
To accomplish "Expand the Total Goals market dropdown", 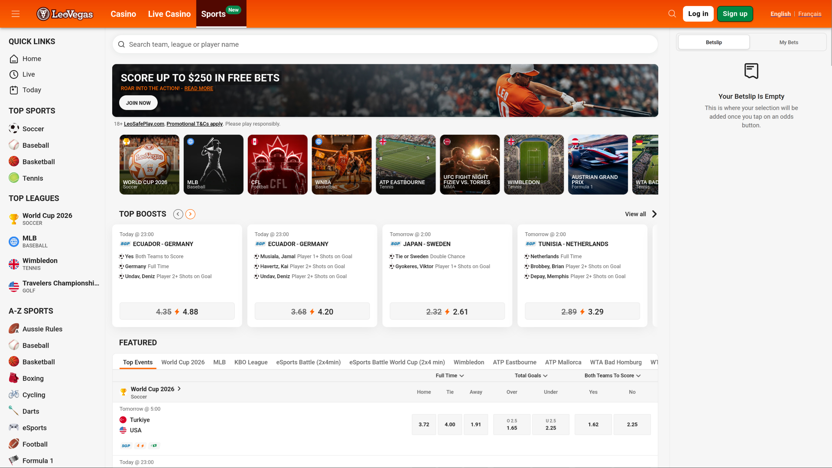I will click(531, 376).
